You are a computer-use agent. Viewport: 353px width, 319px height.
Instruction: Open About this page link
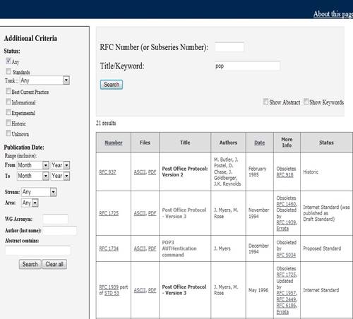(x=333, y=14)
